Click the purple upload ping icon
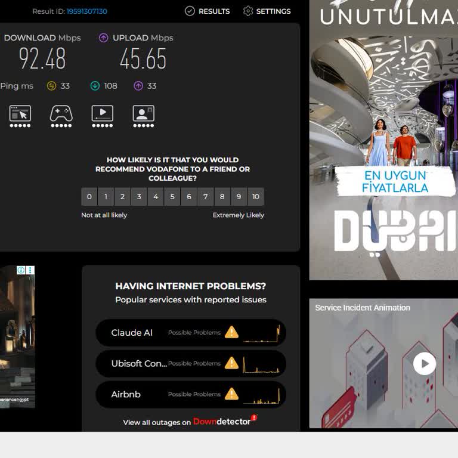Viewport: 458px width, 458px height. click(138, 86)
